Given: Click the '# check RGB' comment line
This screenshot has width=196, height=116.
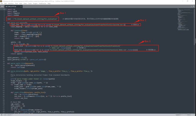Looking at the screenshot, I should [15, 102].
